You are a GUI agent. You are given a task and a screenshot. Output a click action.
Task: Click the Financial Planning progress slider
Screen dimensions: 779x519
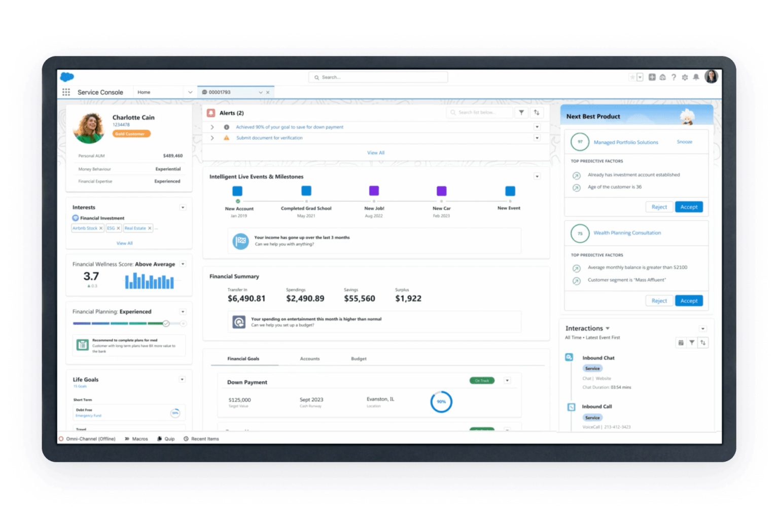(167, 323)
